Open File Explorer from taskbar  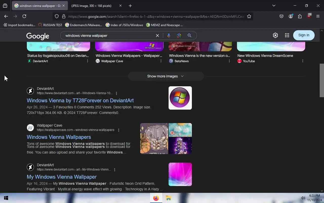pyautogui.click(x=169, y=198)
